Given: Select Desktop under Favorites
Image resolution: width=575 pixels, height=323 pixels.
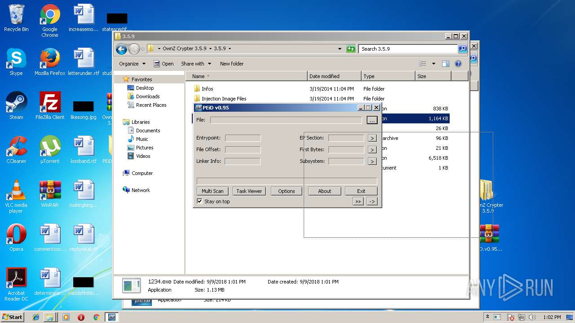Looking at the screenshot, I should click(x=145, y=88).
